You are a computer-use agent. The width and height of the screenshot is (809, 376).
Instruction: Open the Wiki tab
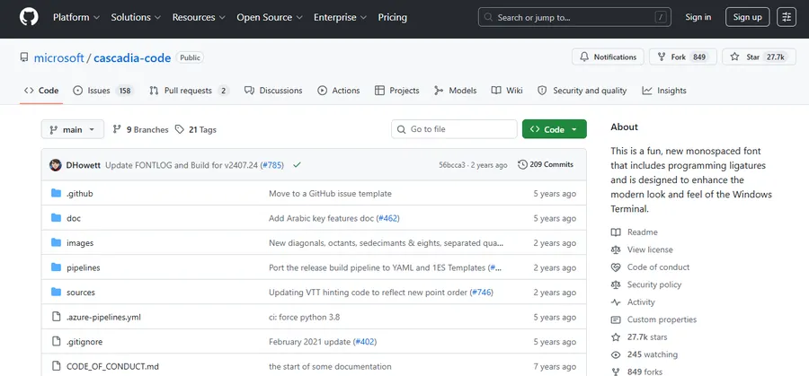(x=507, y=91)
